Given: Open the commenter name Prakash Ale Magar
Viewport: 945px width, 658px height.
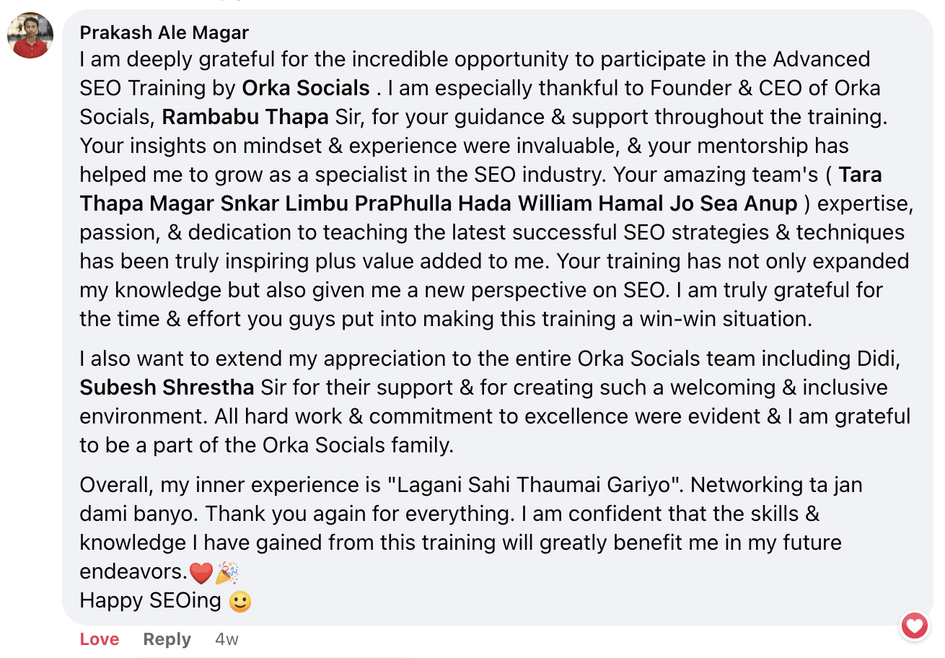Looking at the screenshot, I should point(164,32).
